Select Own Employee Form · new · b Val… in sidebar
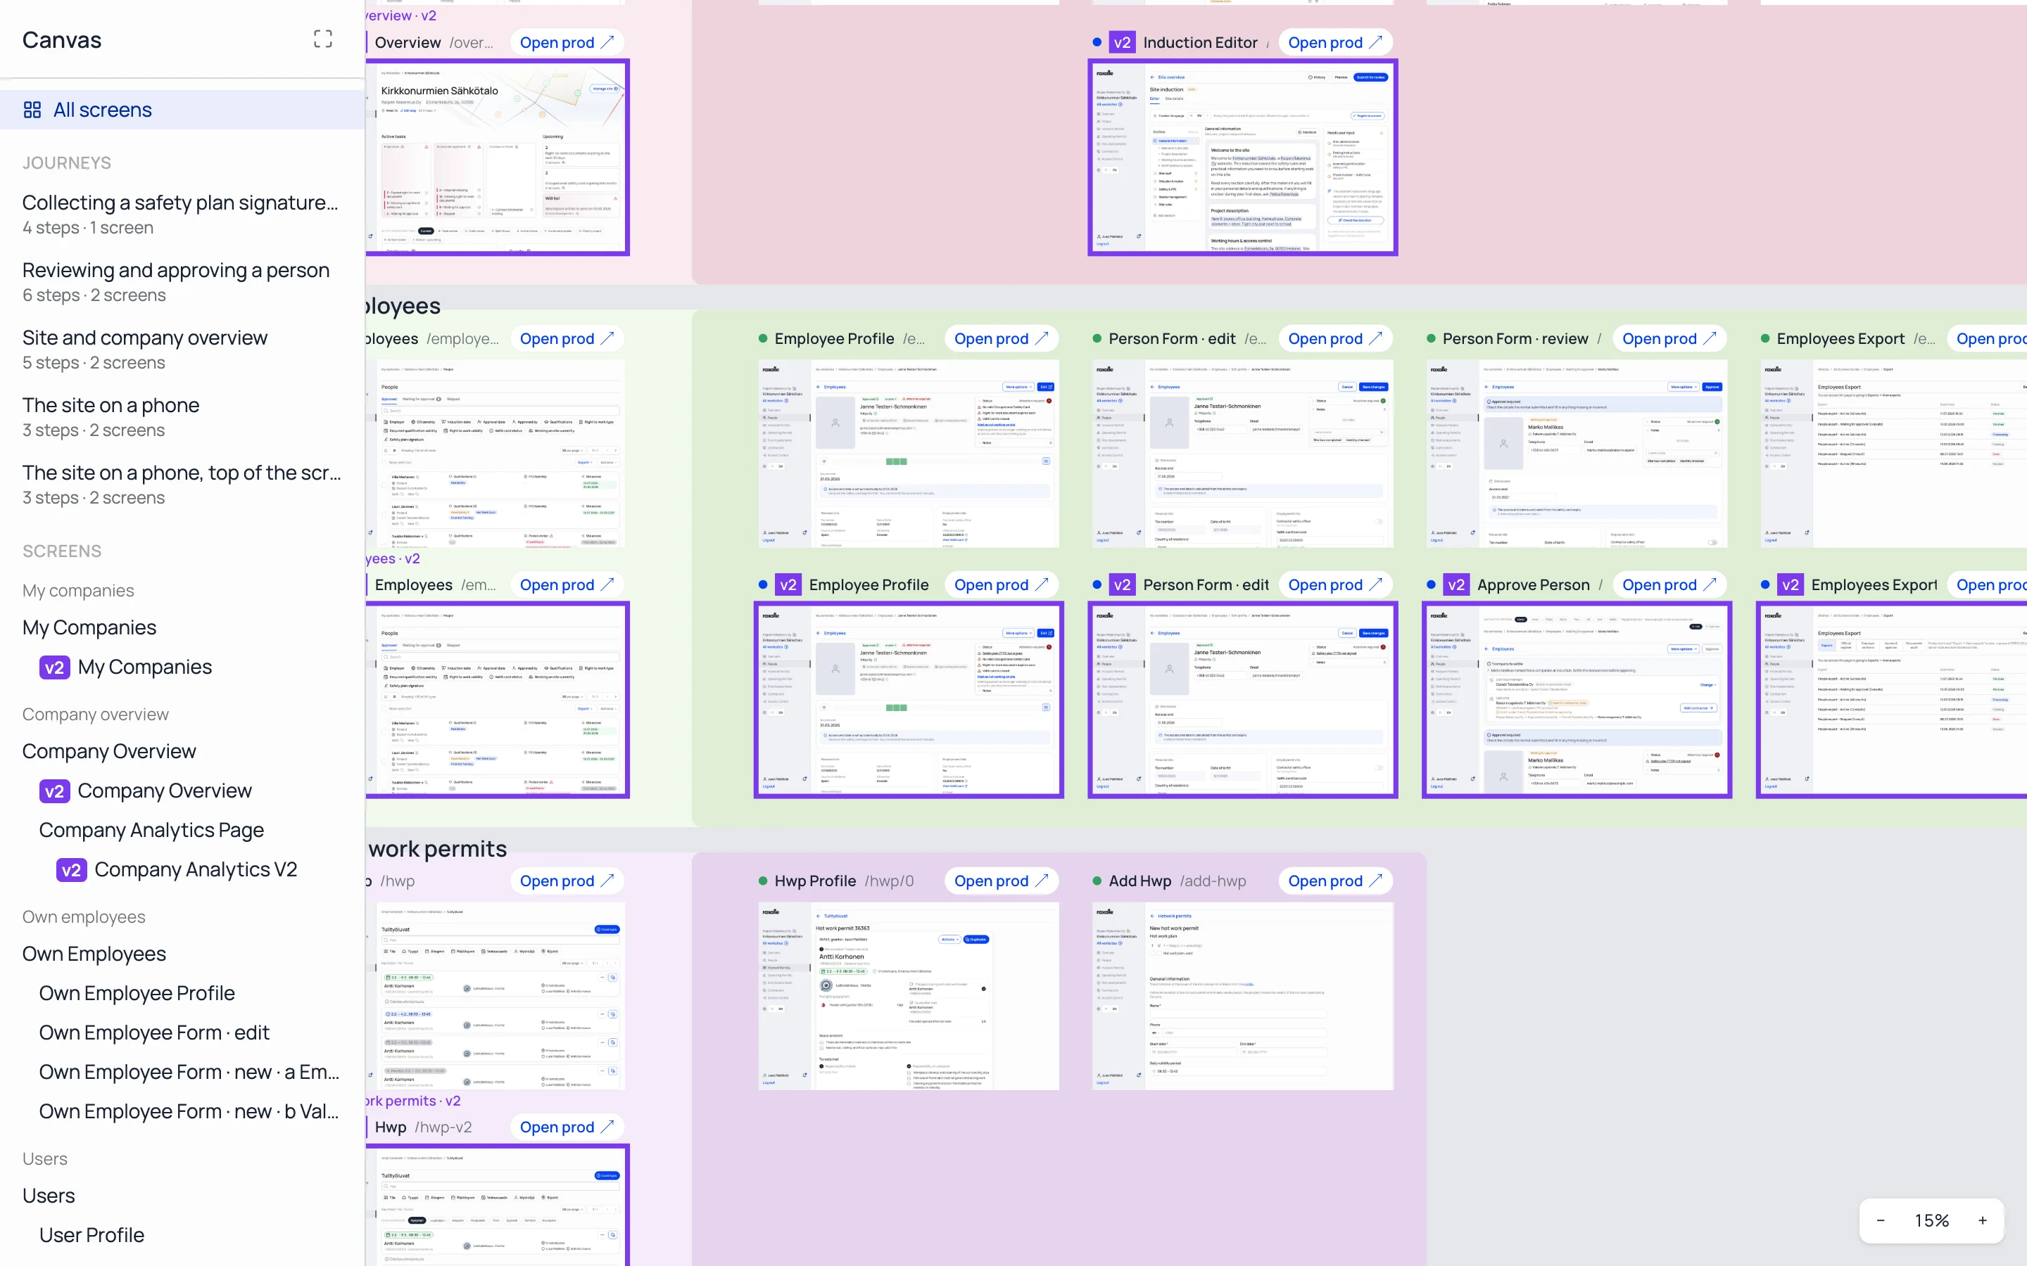This screenshot has height=1266, width=2027. (x=189, y=1111)
